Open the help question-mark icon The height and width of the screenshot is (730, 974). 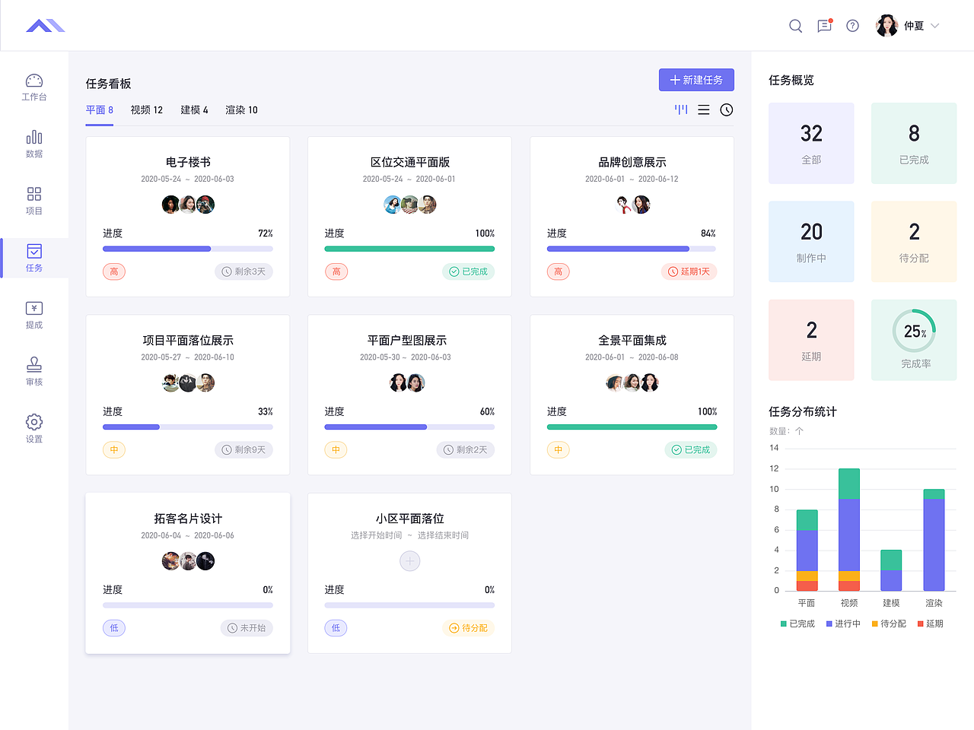(x=852, y=25)
